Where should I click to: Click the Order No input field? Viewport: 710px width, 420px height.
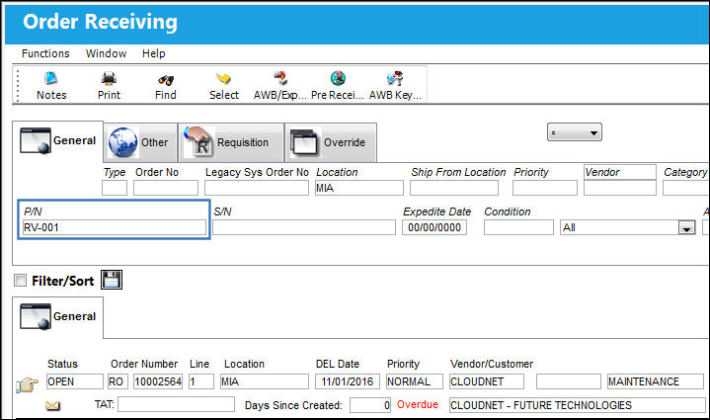click(x=166, y=188)
